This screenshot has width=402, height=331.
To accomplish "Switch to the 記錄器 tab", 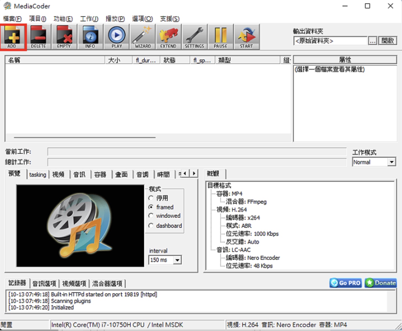I will point(17,283).
